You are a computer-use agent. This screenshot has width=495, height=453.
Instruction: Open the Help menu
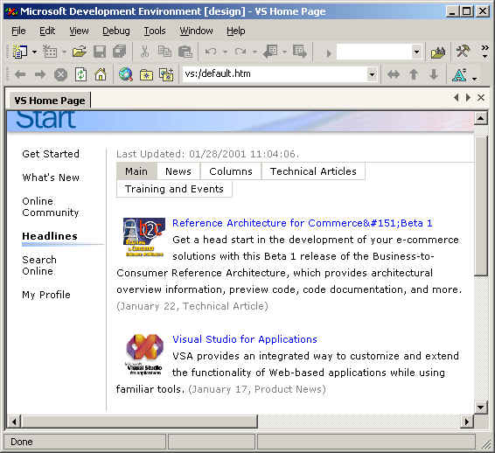click(x=236, y=31)
